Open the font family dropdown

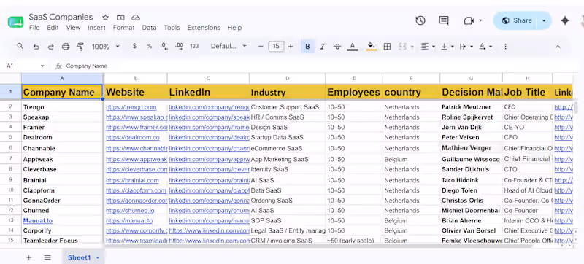point(228,47)
